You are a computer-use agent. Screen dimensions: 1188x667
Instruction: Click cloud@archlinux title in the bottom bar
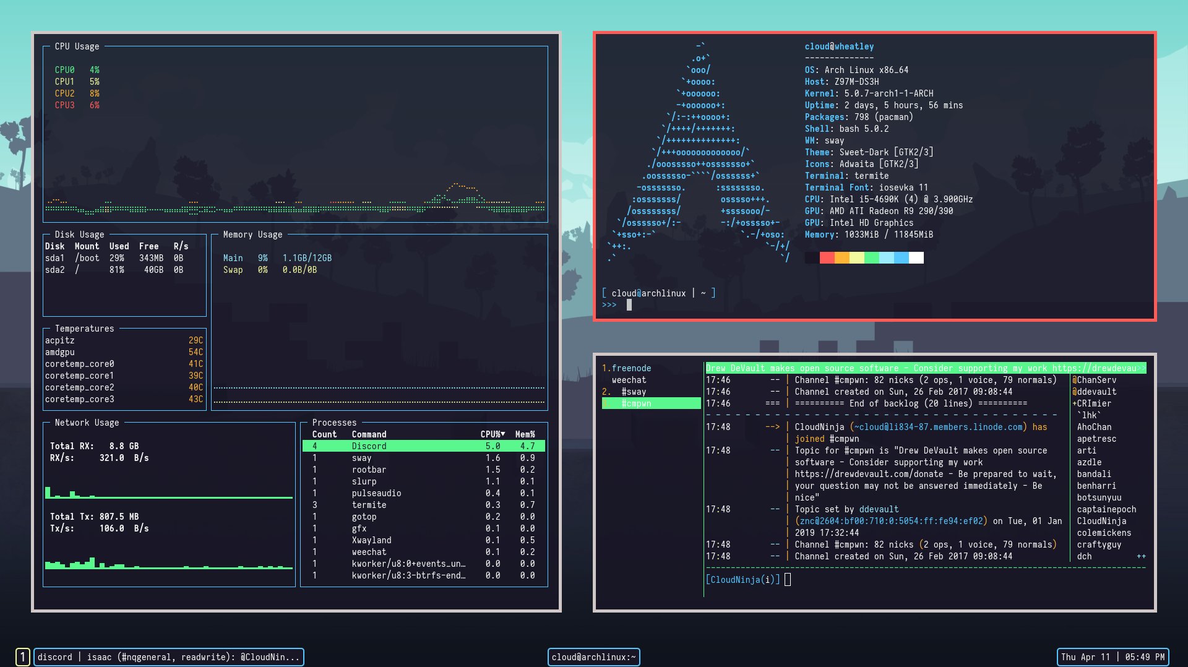[593, 657]
